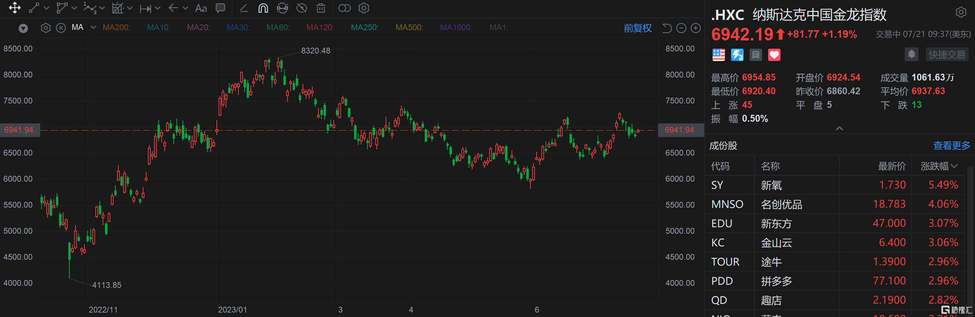The height and width of the screenshot is (317, 975).
Task: Expand the trend line tool dropdown
Action: 47,8
